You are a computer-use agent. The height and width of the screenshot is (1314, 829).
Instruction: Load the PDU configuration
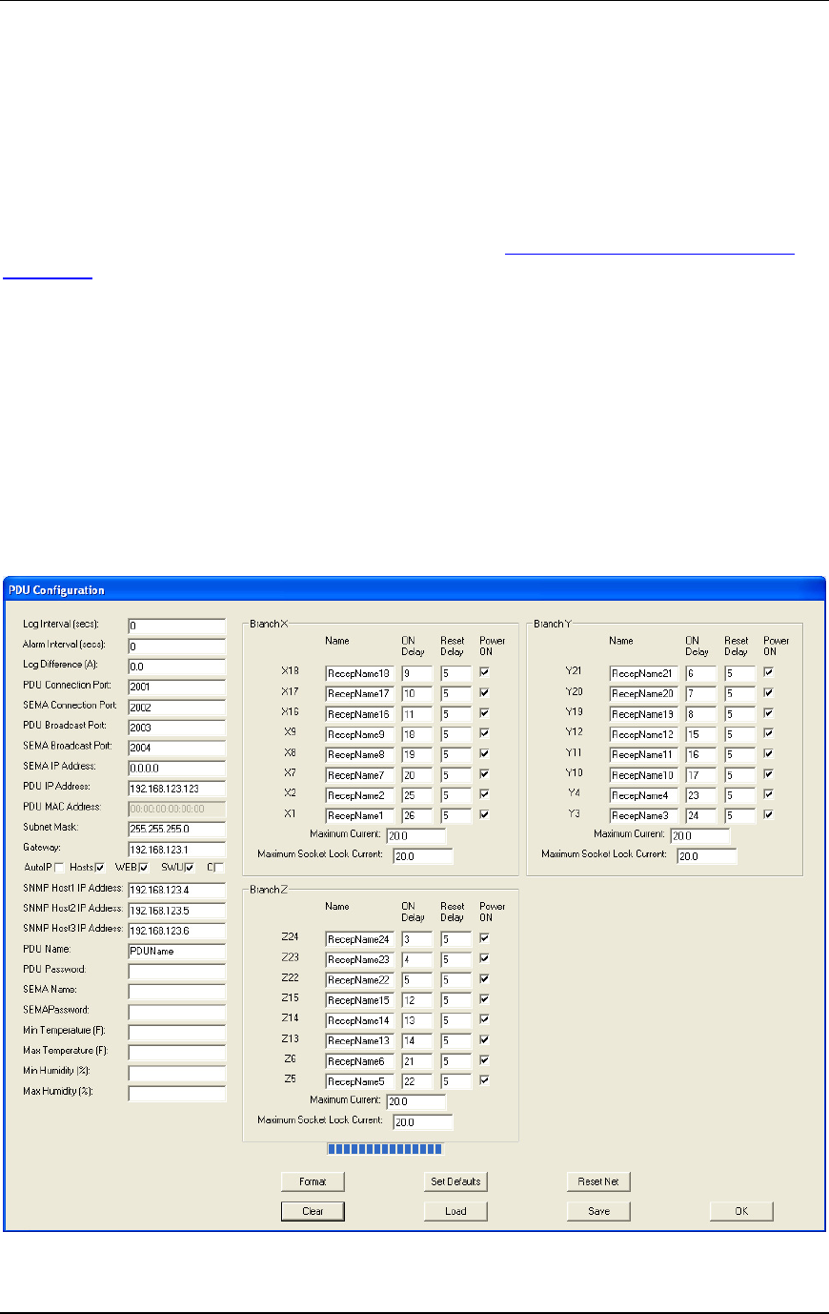click(x=455, y=1211)
